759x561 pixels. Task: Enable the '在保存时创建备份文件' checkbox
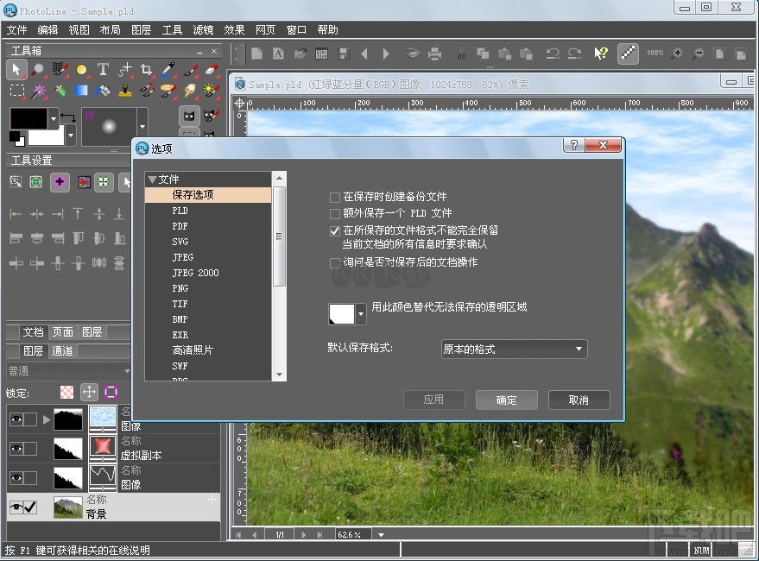(334, 197)
